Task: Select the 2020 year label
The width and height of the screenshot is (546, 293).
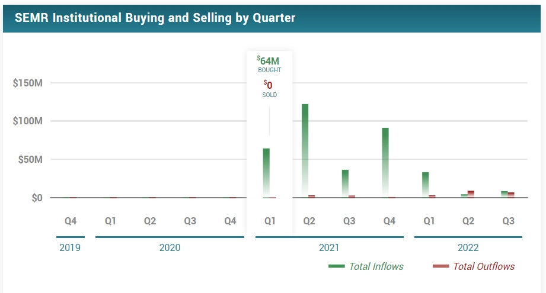Action: (170, 247)
